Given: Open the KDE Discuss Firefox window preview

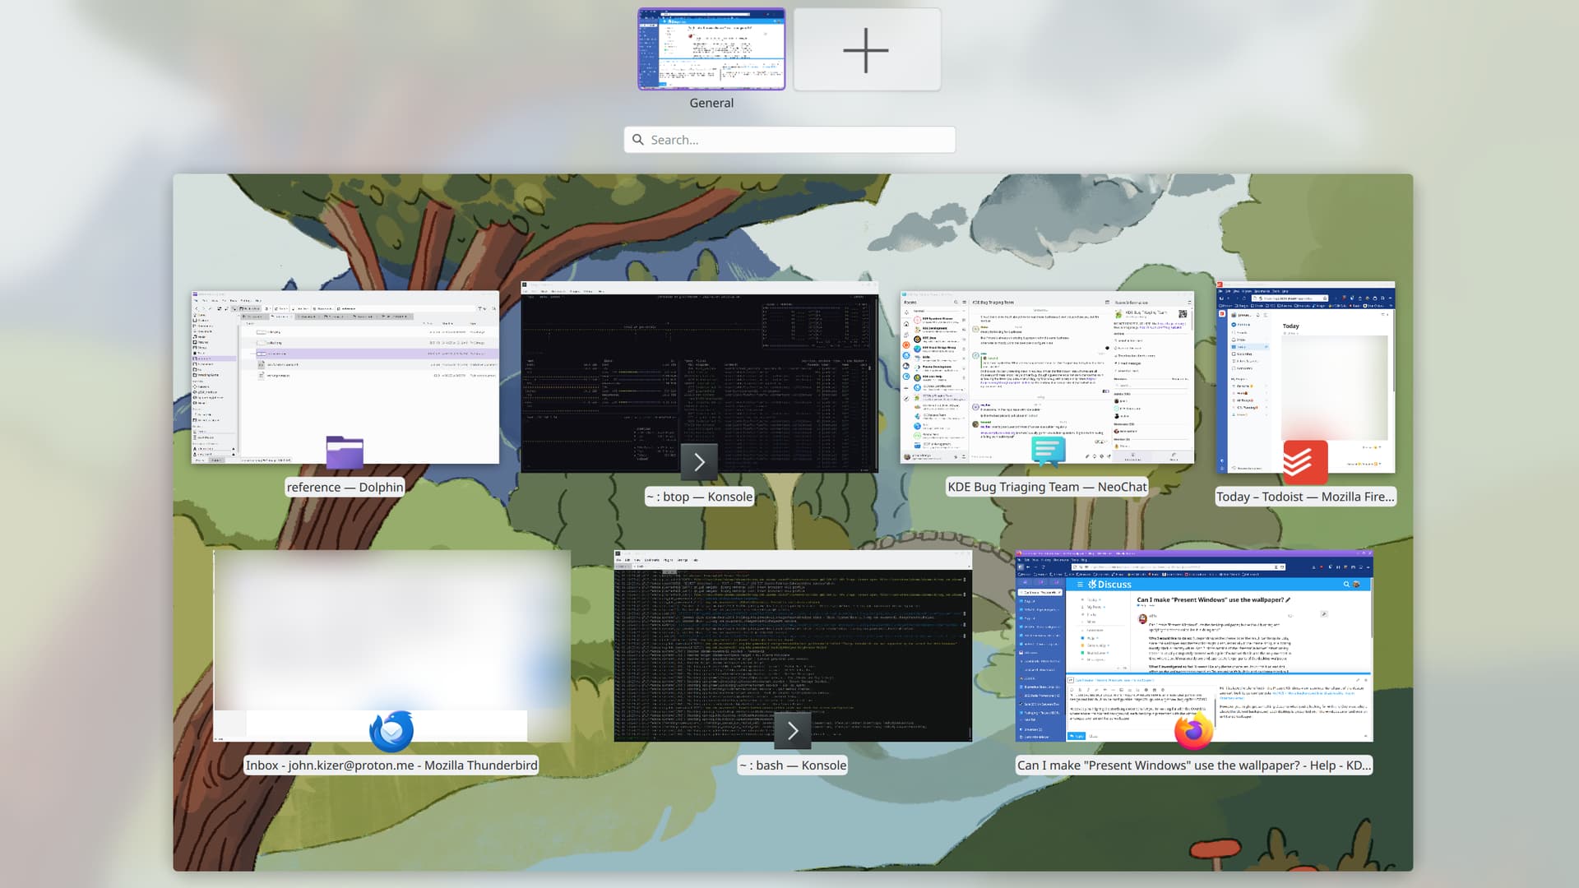Looking at the screenshot, I should (1194, 646).
